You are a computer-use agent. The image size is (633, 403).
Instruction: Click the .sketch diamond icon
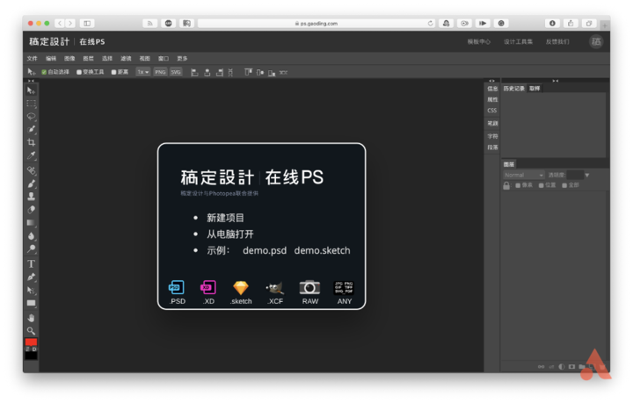pos(241,288)
